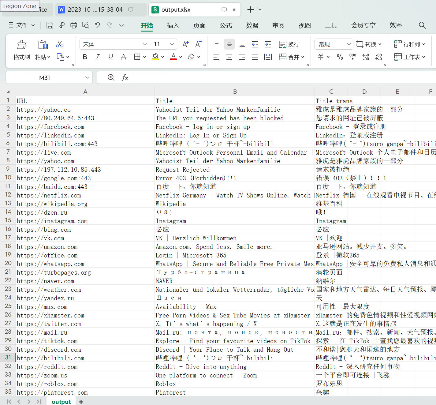436x405 pixels.
Task: Click the zoom magnifier beside formula bar
Action: [x=111, y=78]
